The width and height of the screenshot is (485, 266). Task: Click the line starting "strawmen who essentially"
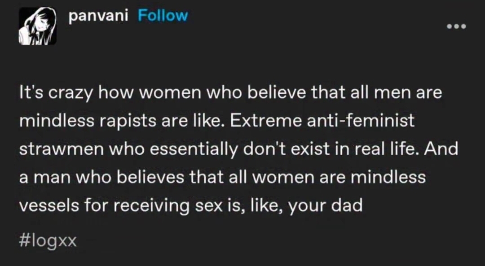pyautogui.click(x=238, y=149)
